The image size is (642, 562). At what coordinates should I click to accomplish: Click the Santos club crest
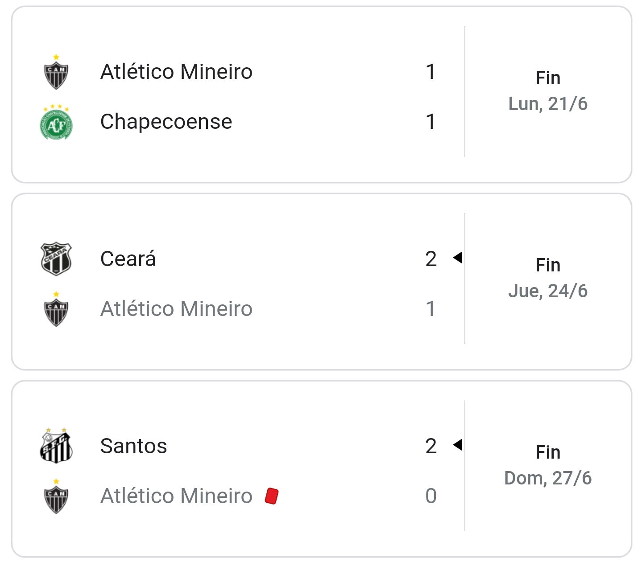(x=56, y=446)
